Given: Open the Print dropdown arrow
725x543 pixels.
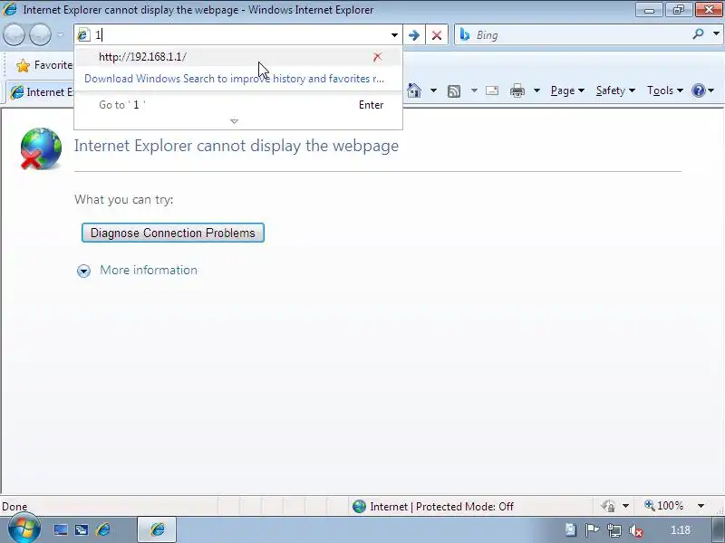Looking at the screenshot, I should tap(536, 90).
